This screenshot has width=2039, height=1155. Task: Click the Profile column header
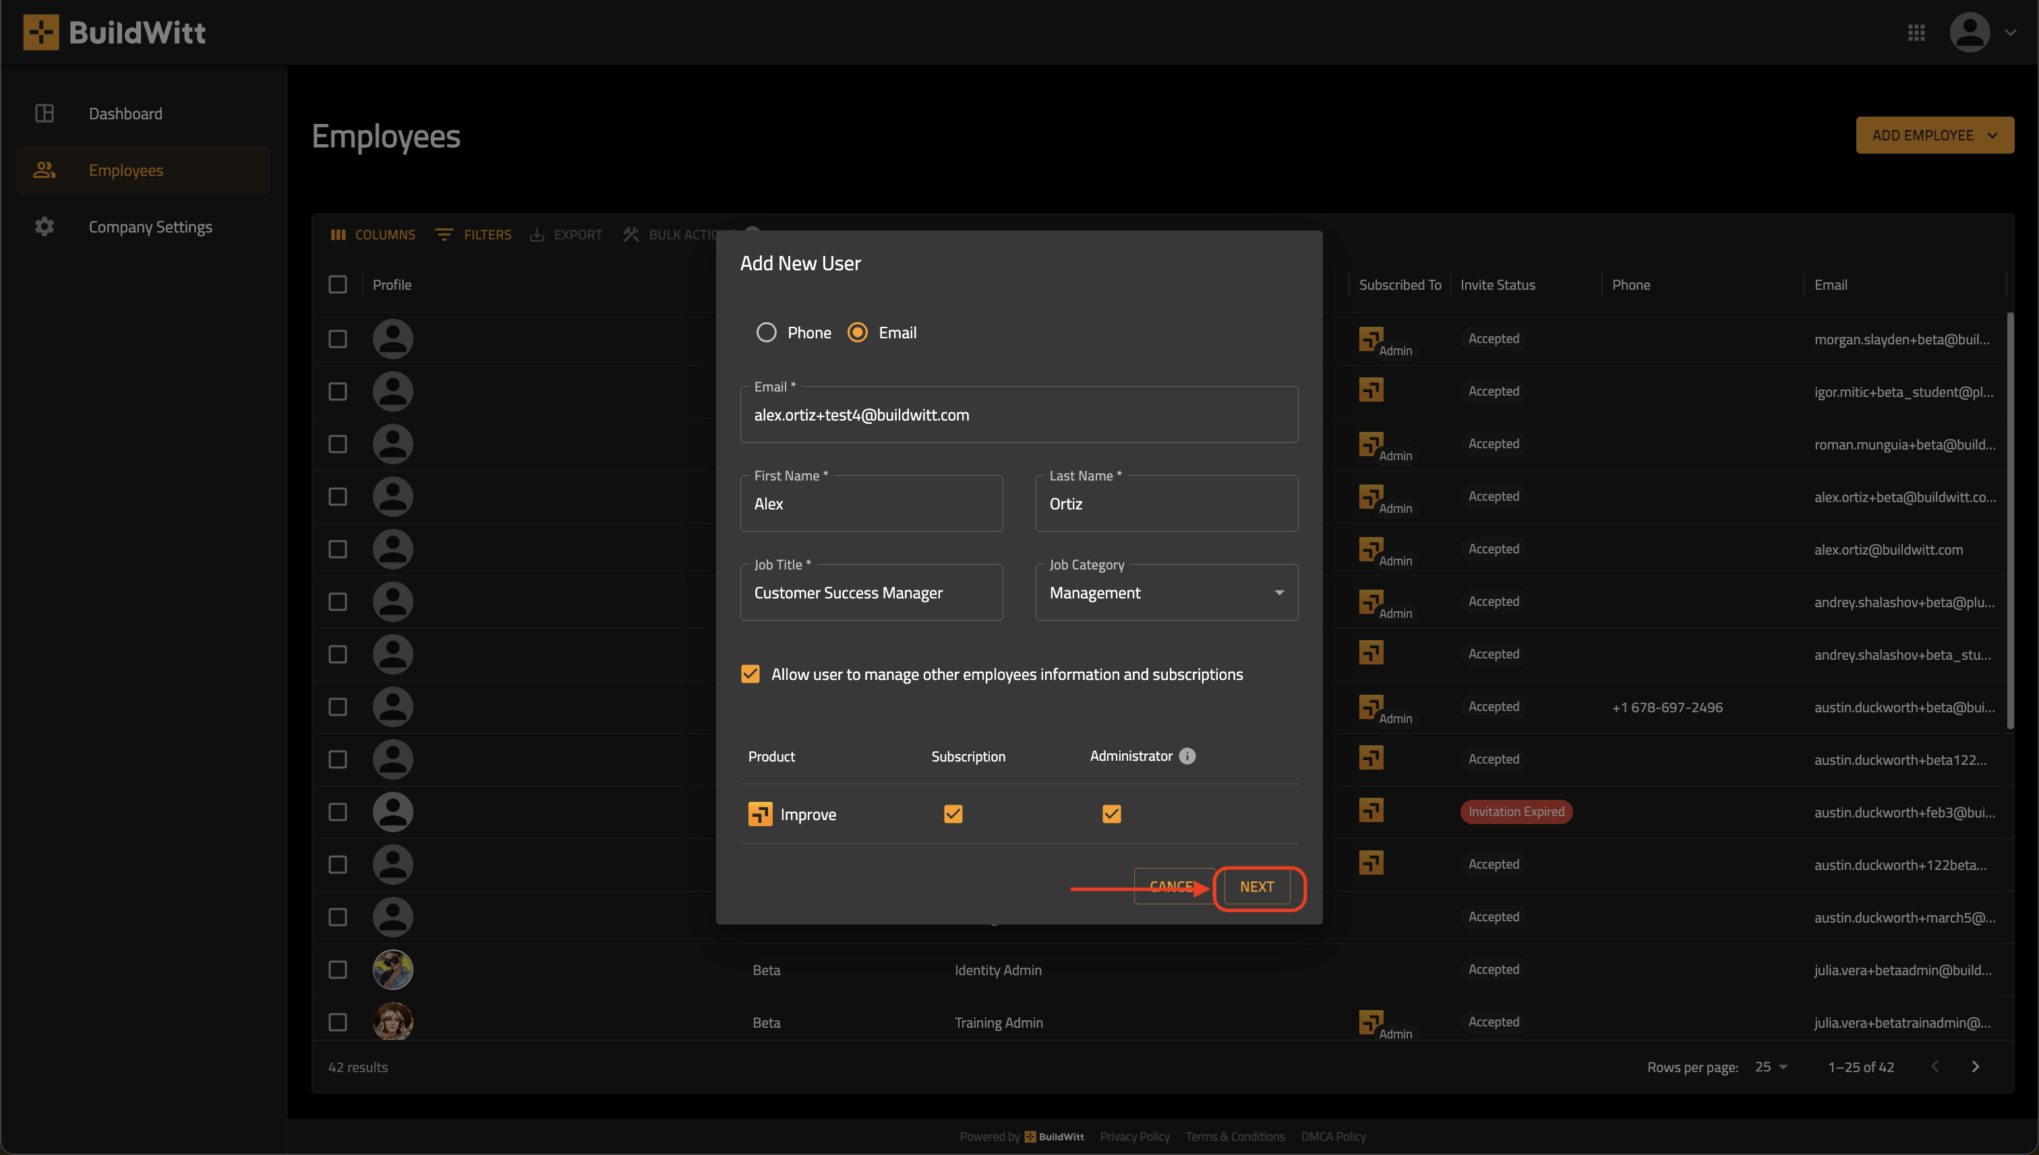(x=392, y=285)
